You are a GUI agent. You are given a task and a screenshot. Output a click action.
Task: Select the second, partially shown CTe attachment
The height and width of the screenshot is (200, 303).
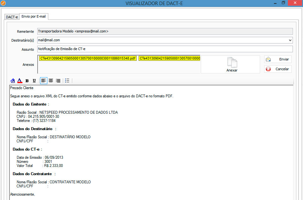pyautogui.click(x=169, y=58)
